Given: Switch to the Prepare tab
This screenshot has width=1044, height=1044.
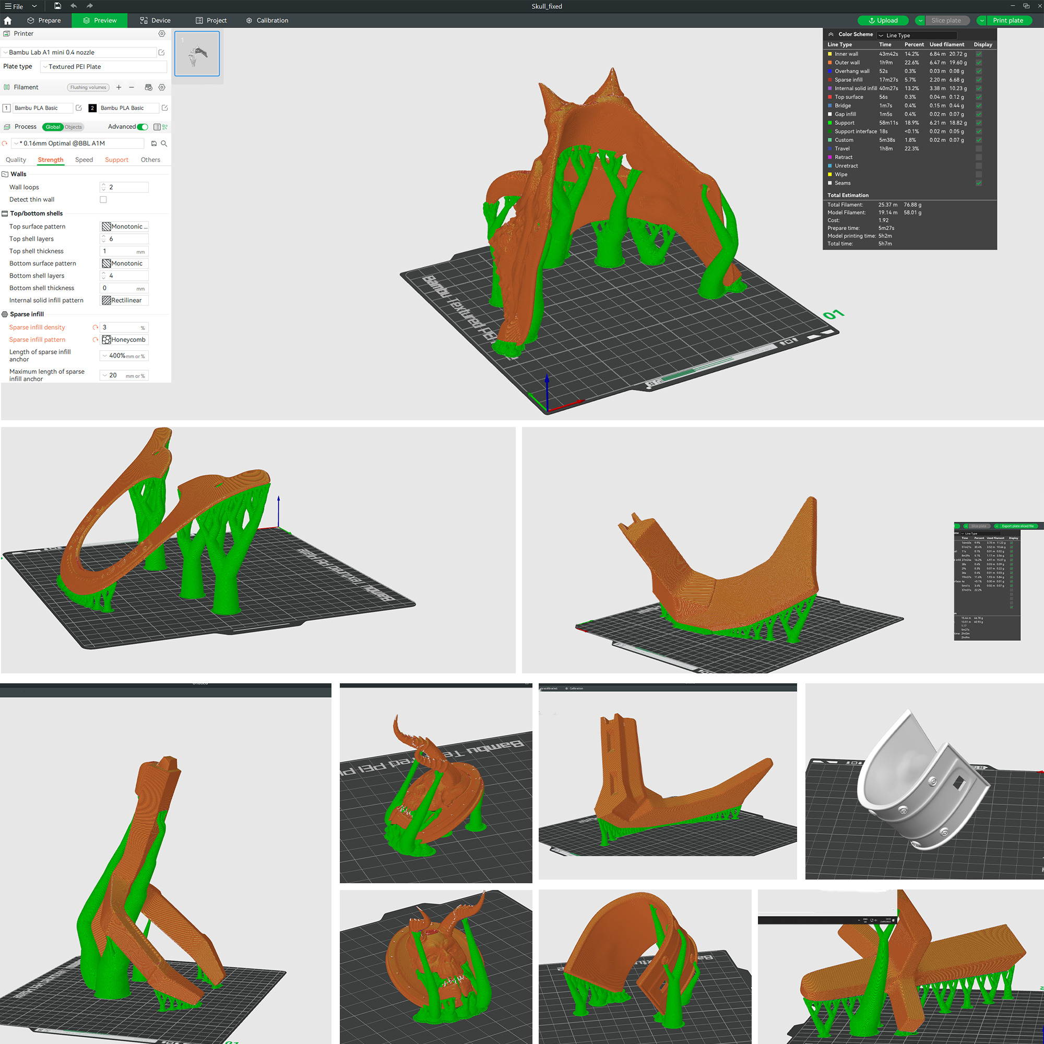Looking at the screenshot, I should (44, 20).
